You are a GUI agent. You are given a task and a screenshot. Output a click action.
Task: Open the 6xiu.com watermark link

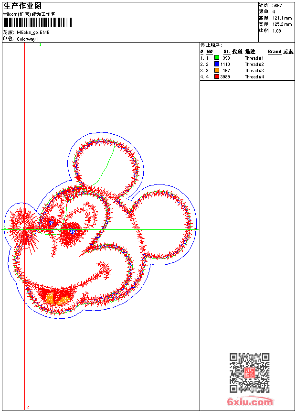[250, 402]
